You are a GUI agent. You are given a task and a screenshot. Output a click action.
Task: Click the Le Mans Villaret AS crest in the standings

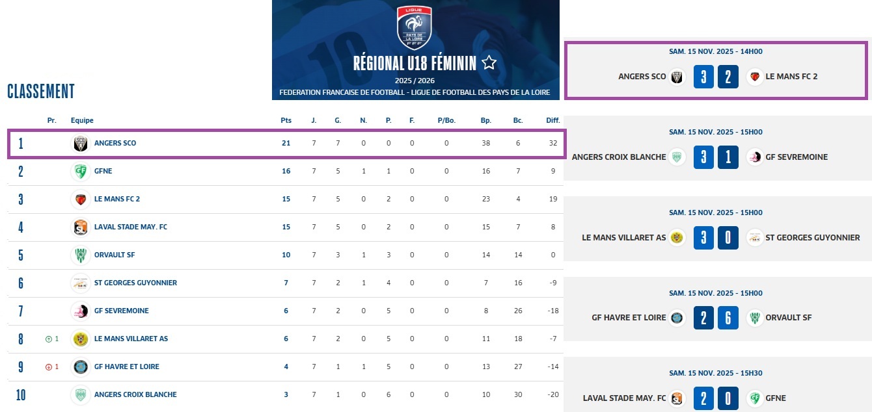pyautogui.click(x=80, y=339)
